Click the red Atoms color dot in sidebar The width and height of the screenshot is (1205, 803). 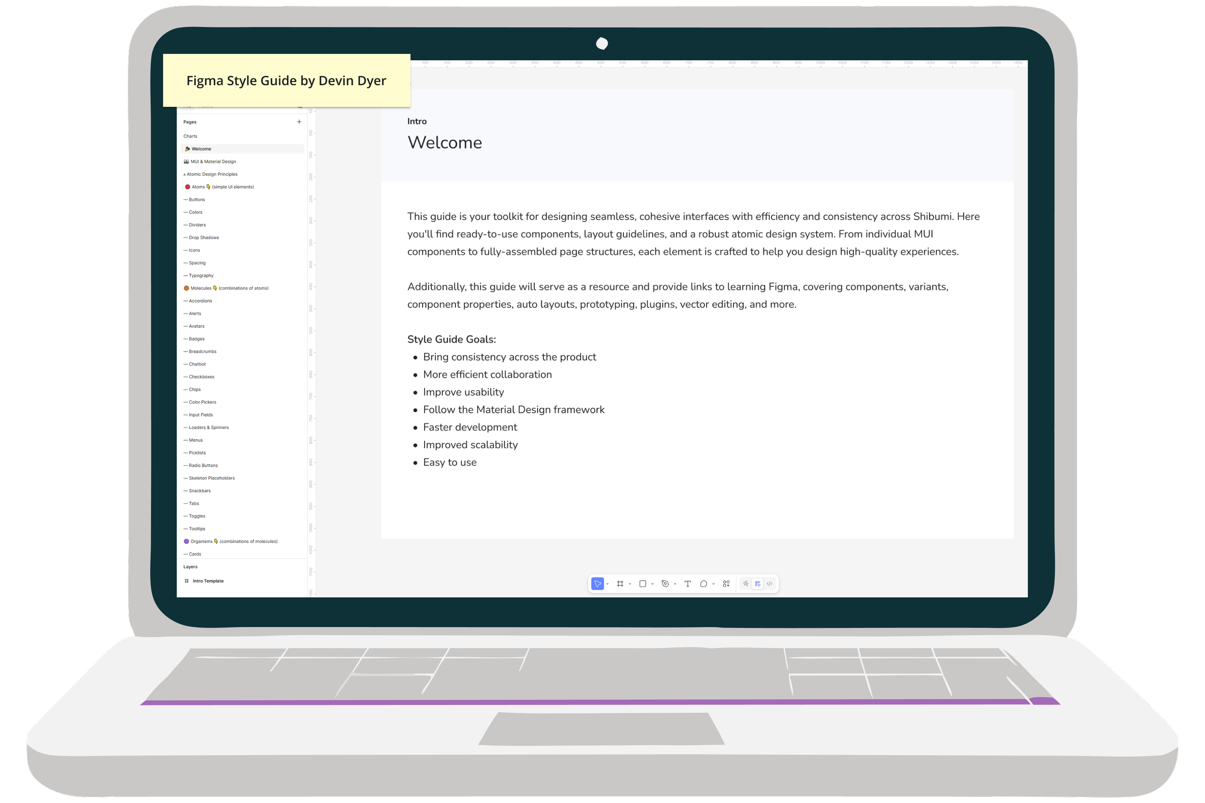(x=188, y=186)
